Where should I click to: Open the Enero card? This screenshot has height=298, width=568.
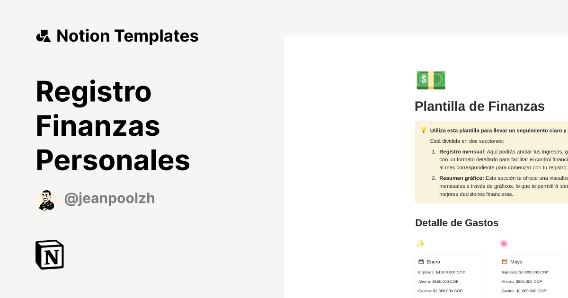(448, 276)
